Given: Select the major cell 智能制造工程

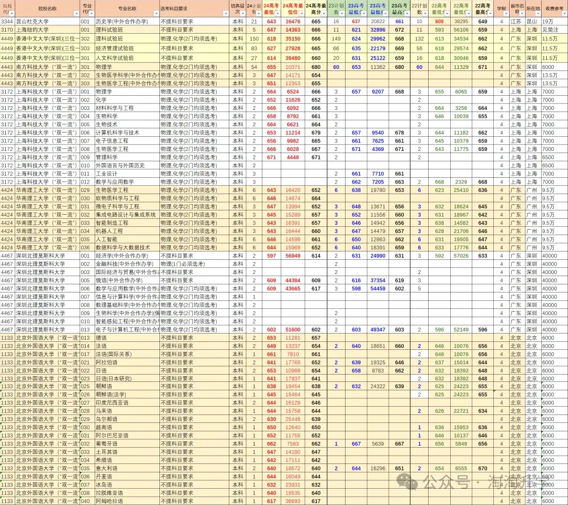Looking at the screenshot, I should (x=127, y=223).
